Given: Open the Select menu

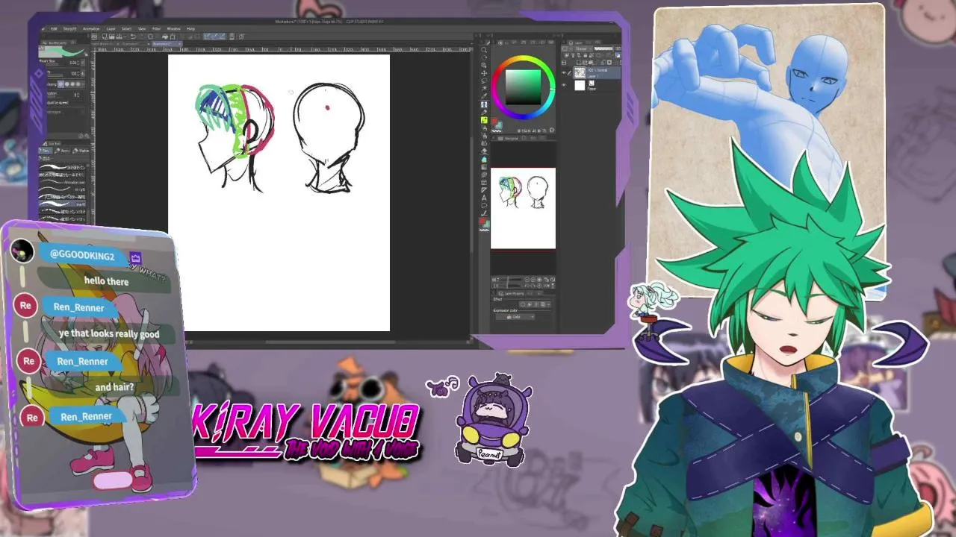Looking at the screenshot, I should [x=126, y=29].
